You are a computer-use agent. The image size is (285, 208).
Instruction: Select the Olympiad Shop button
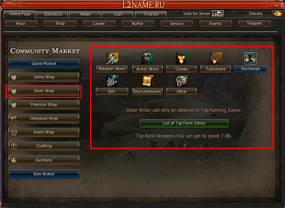44,118
